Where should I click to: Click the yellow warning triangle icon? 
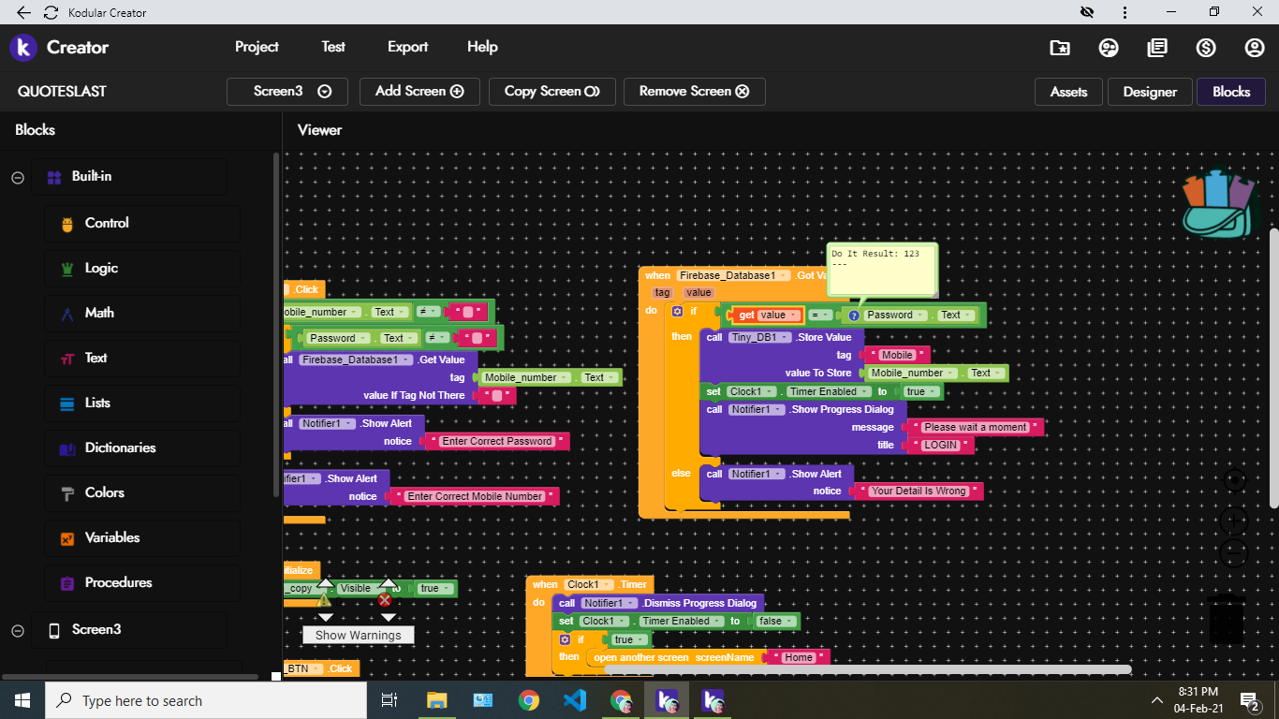click(324, 599)
